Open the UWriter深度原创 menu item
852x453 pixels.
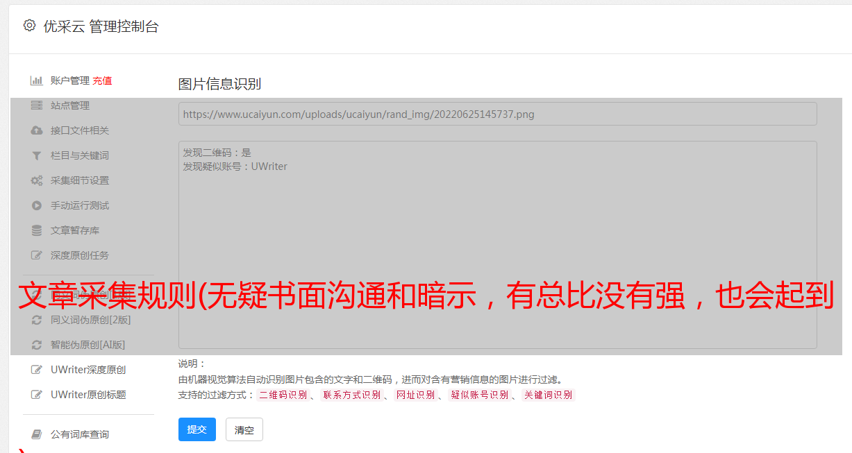[87, 370]
